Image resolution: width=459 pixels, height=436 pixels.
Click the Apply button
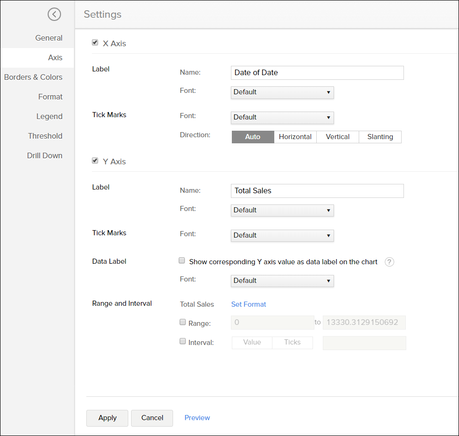click(x=107, y=418)
